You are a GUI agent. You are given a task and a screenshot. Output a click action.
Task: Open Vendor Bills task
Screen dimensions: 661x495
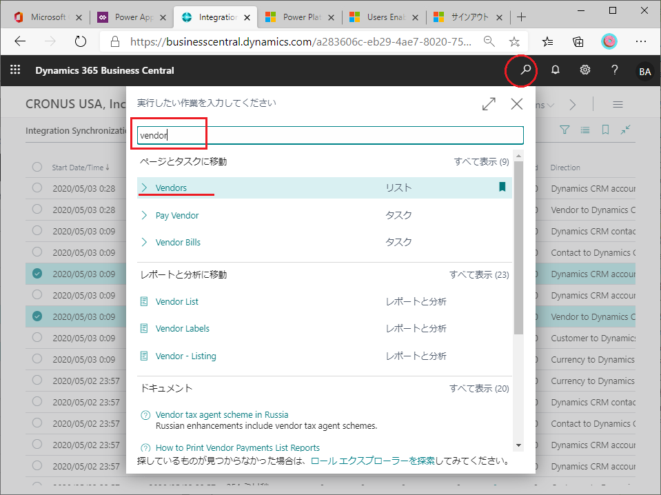pos(178,243)
